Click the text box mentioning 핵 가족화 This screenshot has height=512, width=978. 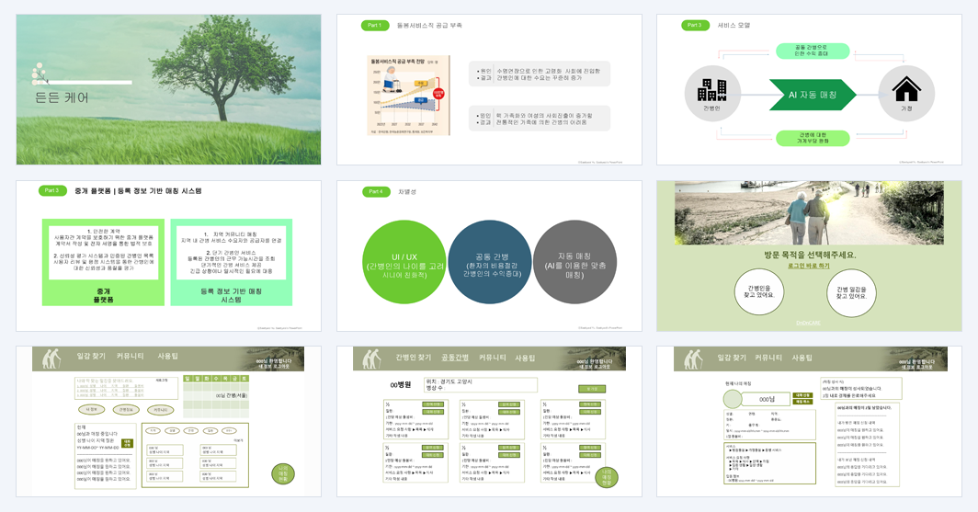540,119
